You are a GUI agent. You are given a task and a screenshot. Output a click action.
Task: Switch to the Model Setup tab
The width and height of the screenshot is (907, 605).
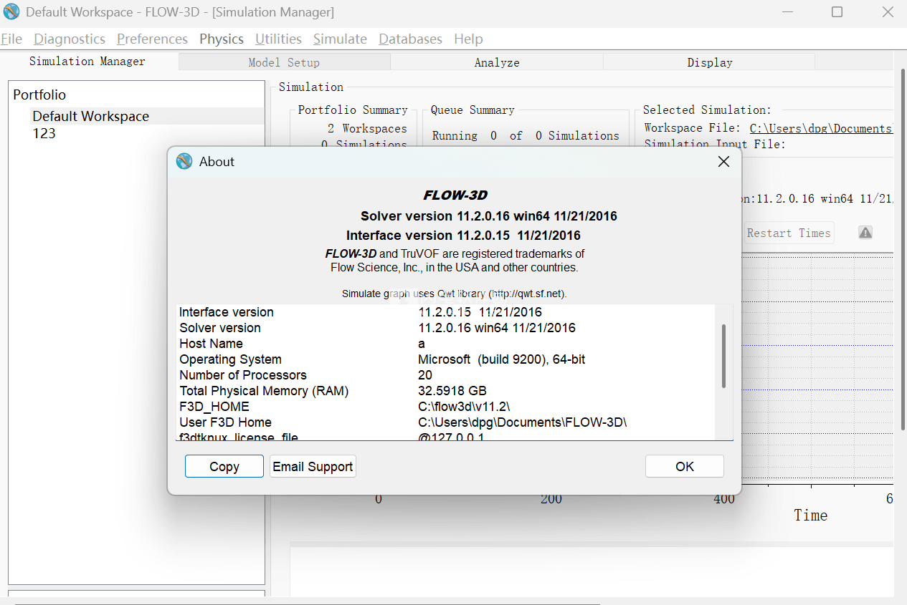[284, 62]
